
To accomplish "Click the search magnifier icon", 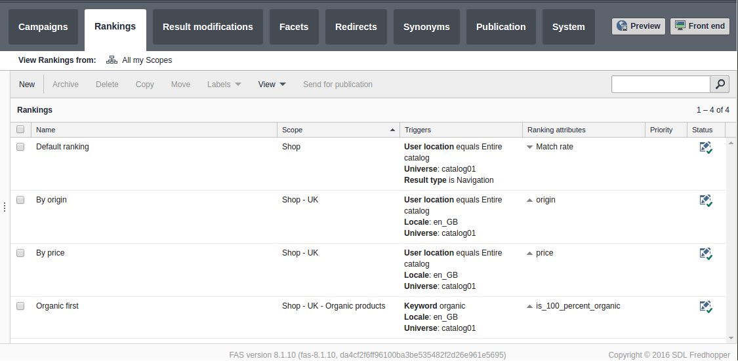I will (x=720, y=84).
